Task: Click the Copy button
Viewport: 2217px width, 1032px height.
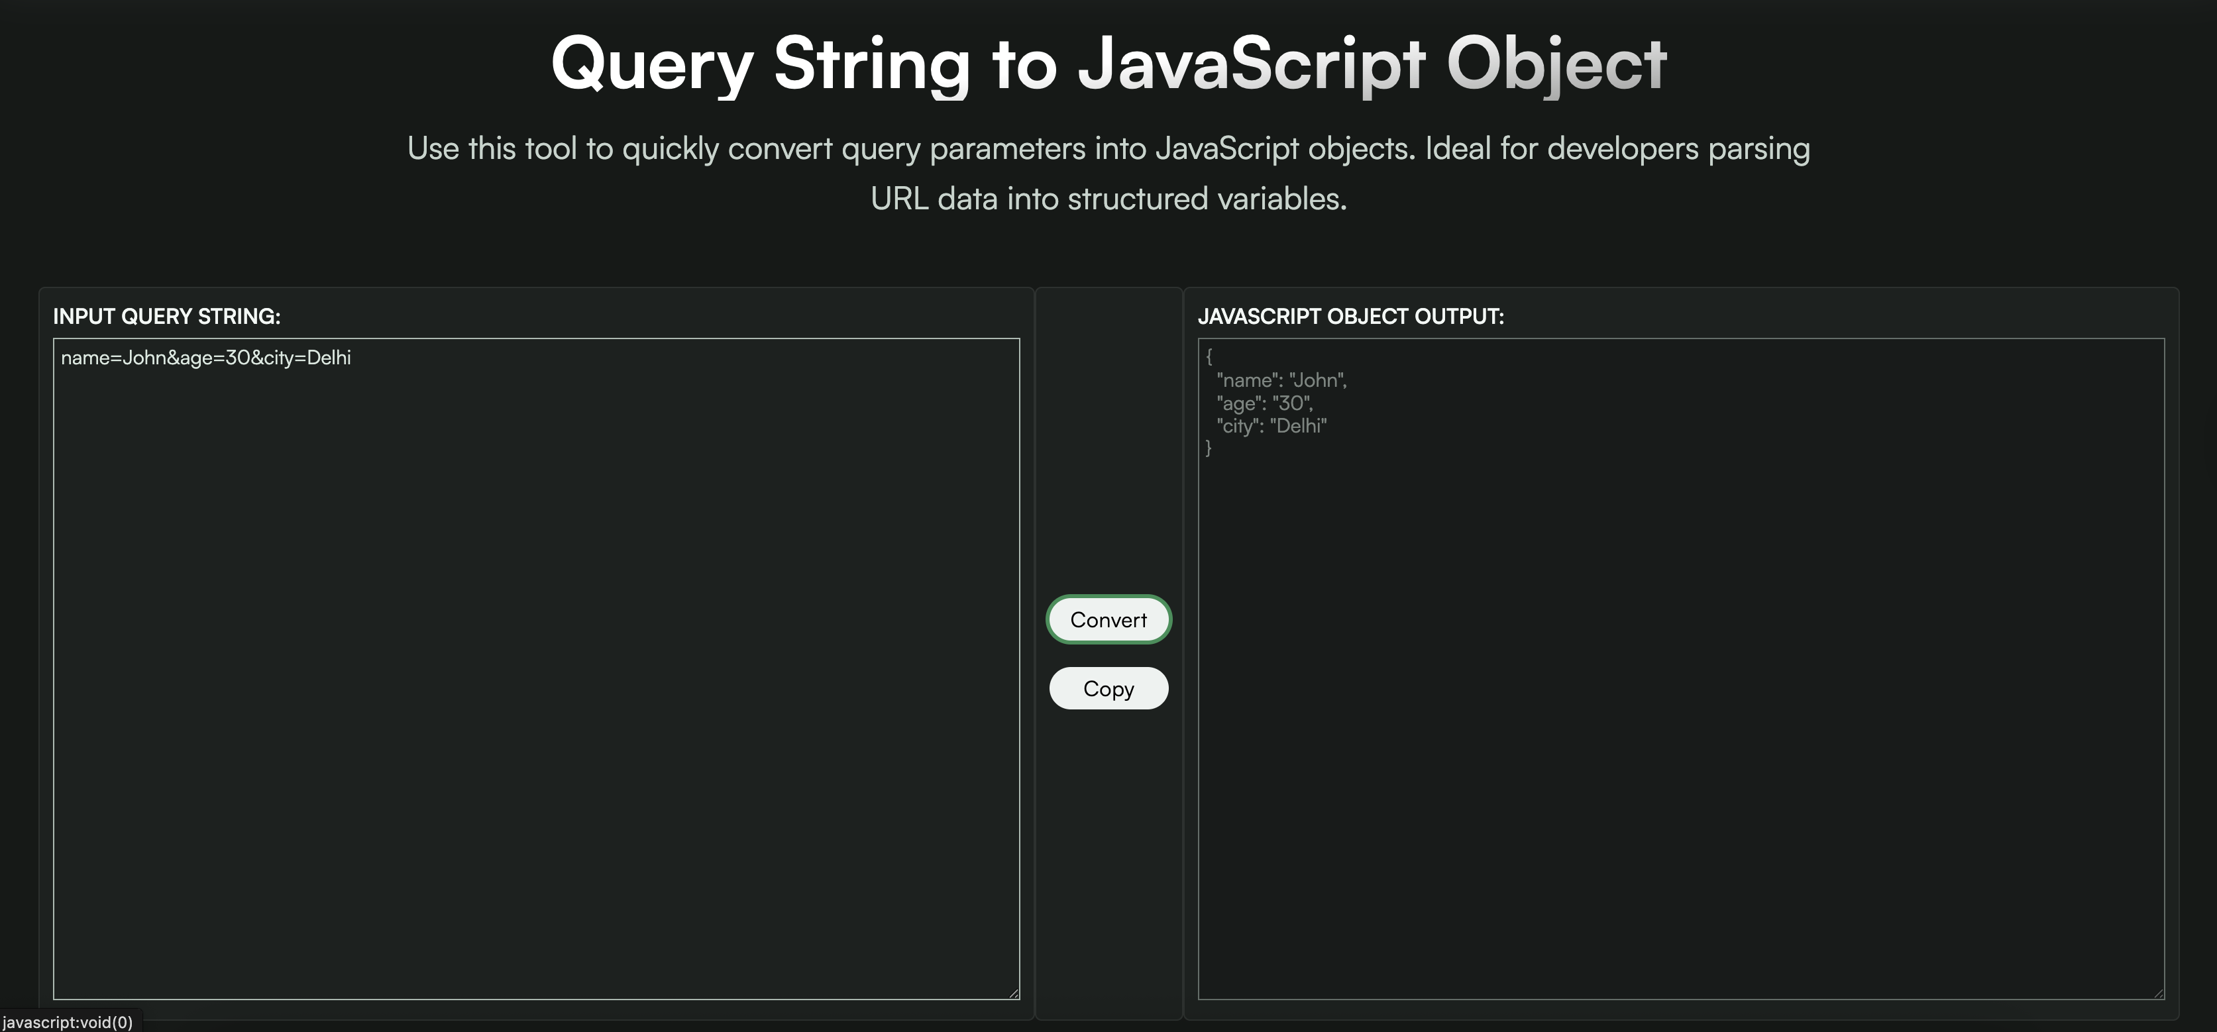Action: click(1108, 689)
